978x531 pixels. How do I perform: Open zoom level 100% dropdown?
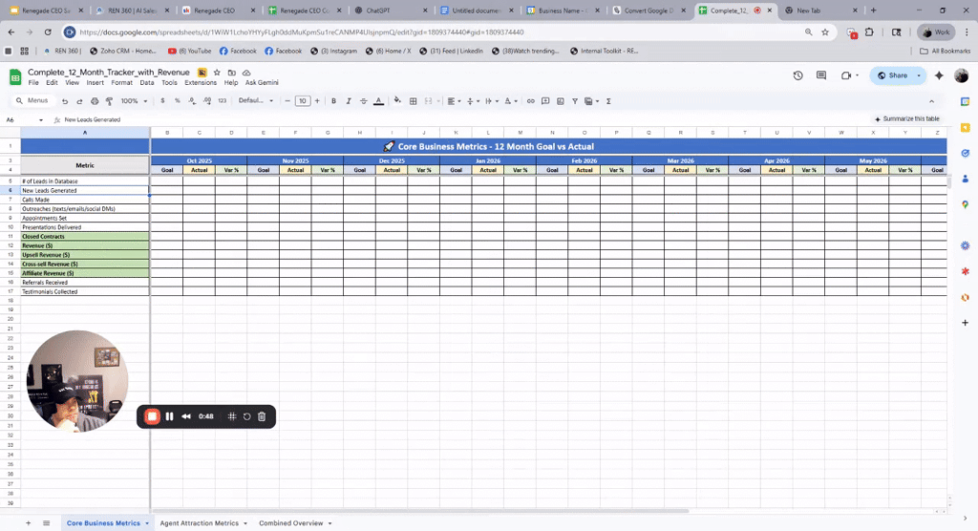click(134, 101)
